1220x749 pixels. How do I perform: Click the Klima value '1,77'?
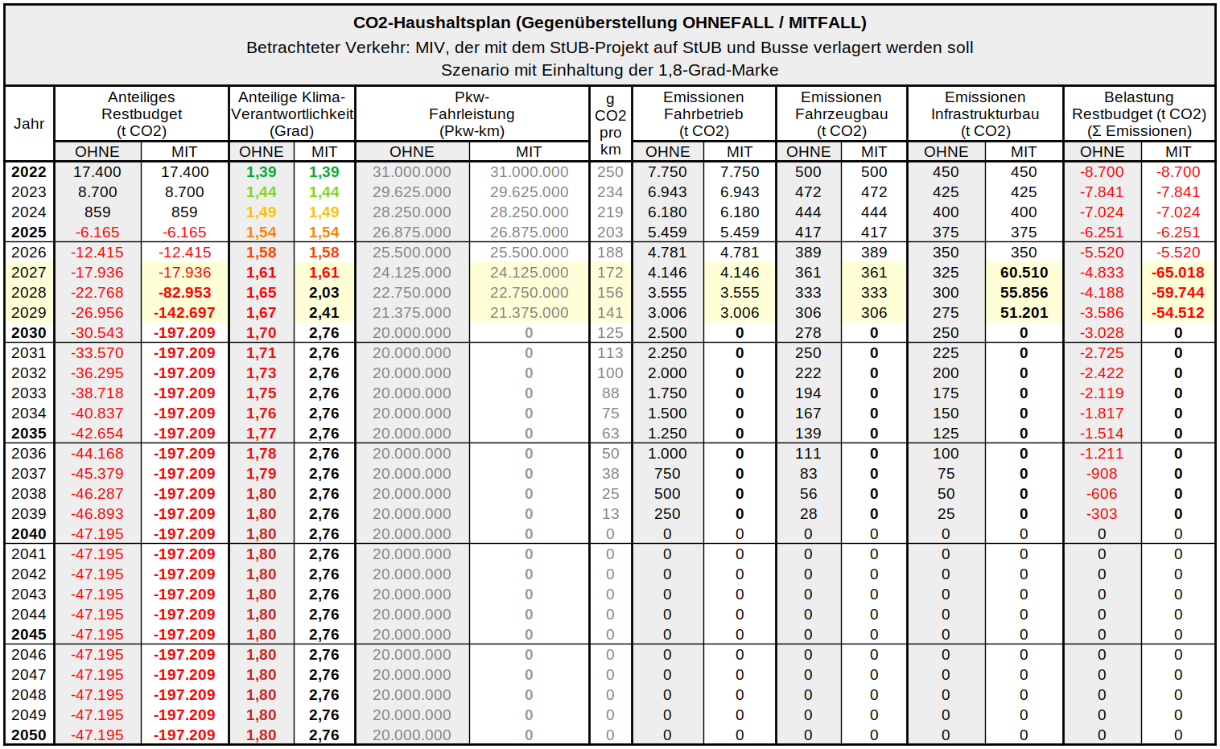tap(262, 434)
